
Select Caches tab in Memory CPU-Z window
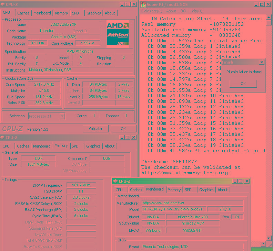[x=23, y=146]
